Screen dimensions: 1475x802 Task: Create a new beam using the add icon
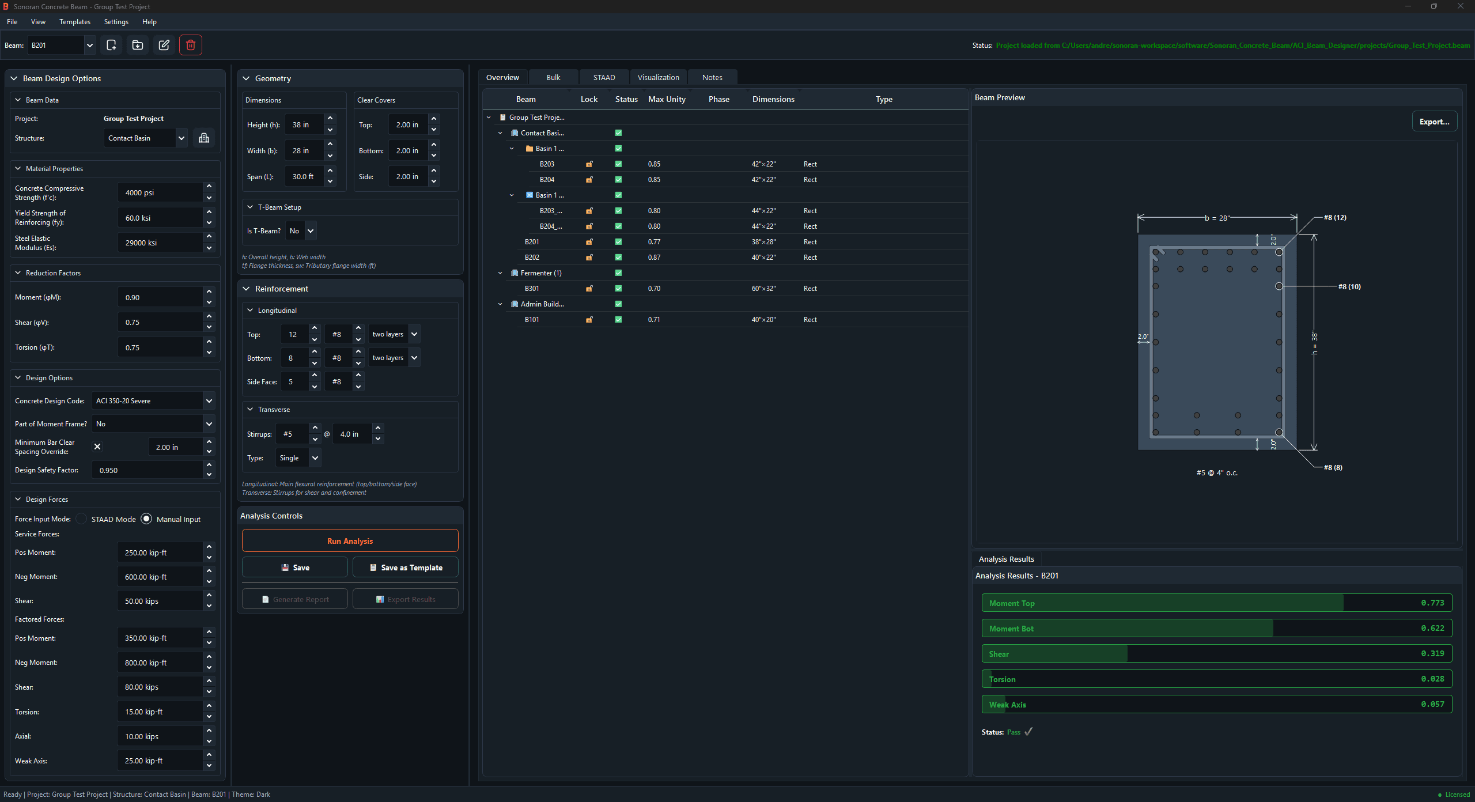pos(111,45)
